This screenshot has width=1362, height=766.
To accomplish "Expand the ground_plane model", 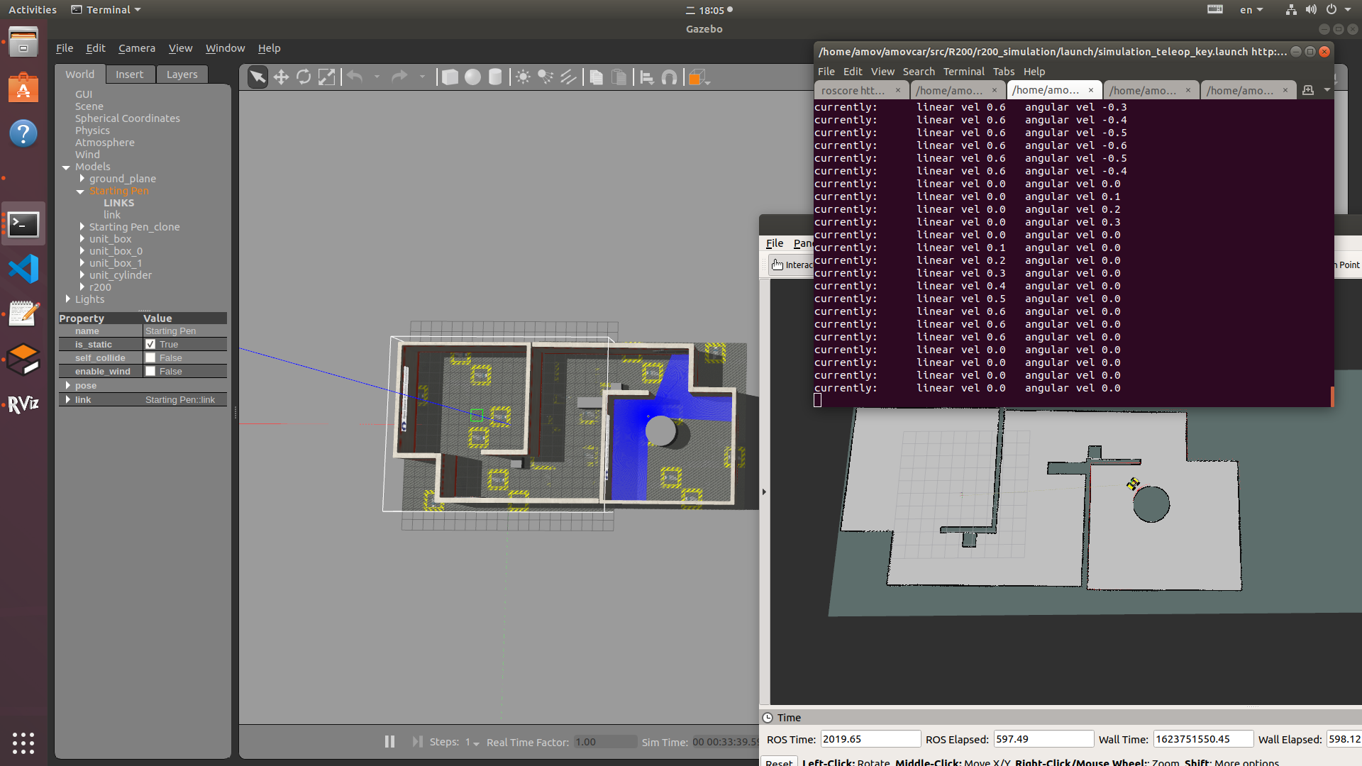I will 82,179.
